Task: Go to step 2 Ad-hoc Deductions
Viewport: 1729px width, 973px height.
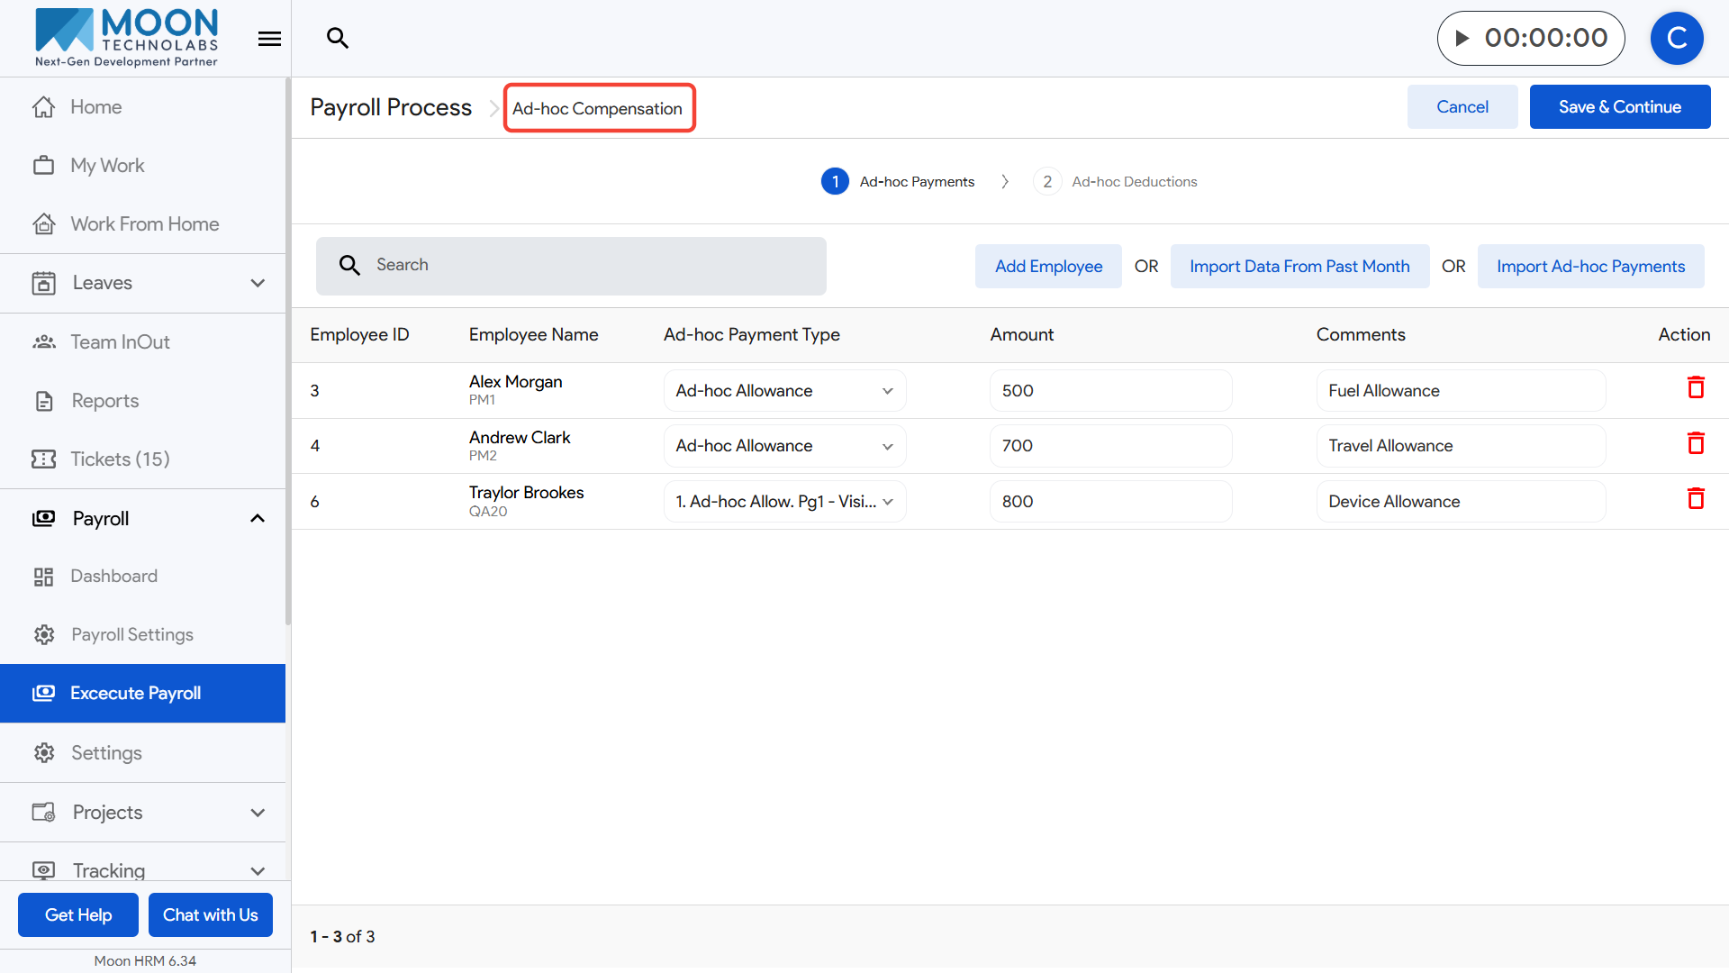Action: pyautogui.click(x=1116, y=182)
